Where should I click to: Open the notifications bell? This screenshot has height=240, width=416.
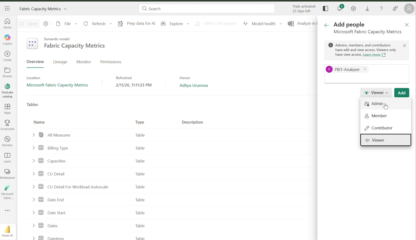tap(340, 9)
